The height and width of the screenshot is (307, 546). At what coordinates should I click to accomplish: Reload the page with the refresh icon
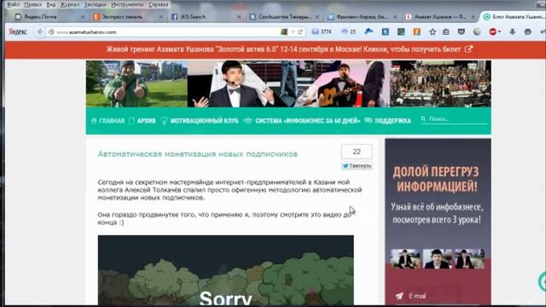[x=300, y=32]
